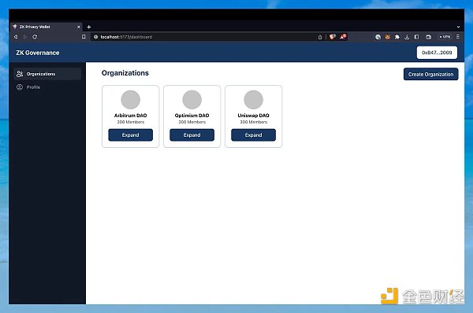Click the bookmark icon beside the address bar
This screenshot has width=473, height=313.
[84, 37]
